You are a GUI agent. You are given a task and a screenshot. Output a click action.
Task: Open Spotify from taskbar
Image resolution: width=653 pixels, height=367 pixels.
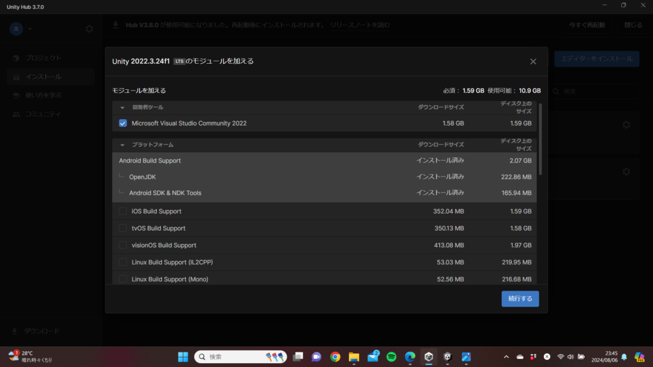(x=392, y=357)
